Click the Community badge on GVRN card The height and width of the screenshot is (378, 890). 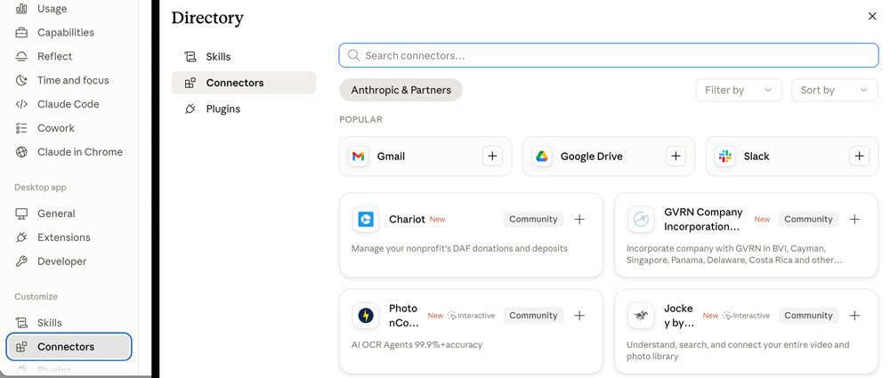coord(808,219)
